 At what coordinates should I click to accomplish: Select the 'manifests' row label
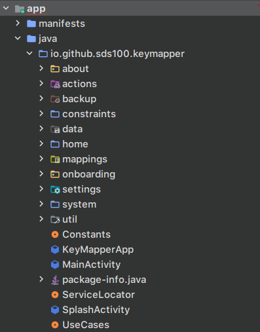pos(62,24)
